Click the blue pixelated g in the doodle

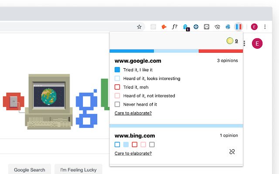click(x=87, y=108)
